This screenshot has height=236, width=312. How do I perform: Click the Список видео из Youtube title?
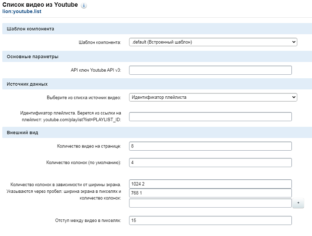click(x=40, y=5)
